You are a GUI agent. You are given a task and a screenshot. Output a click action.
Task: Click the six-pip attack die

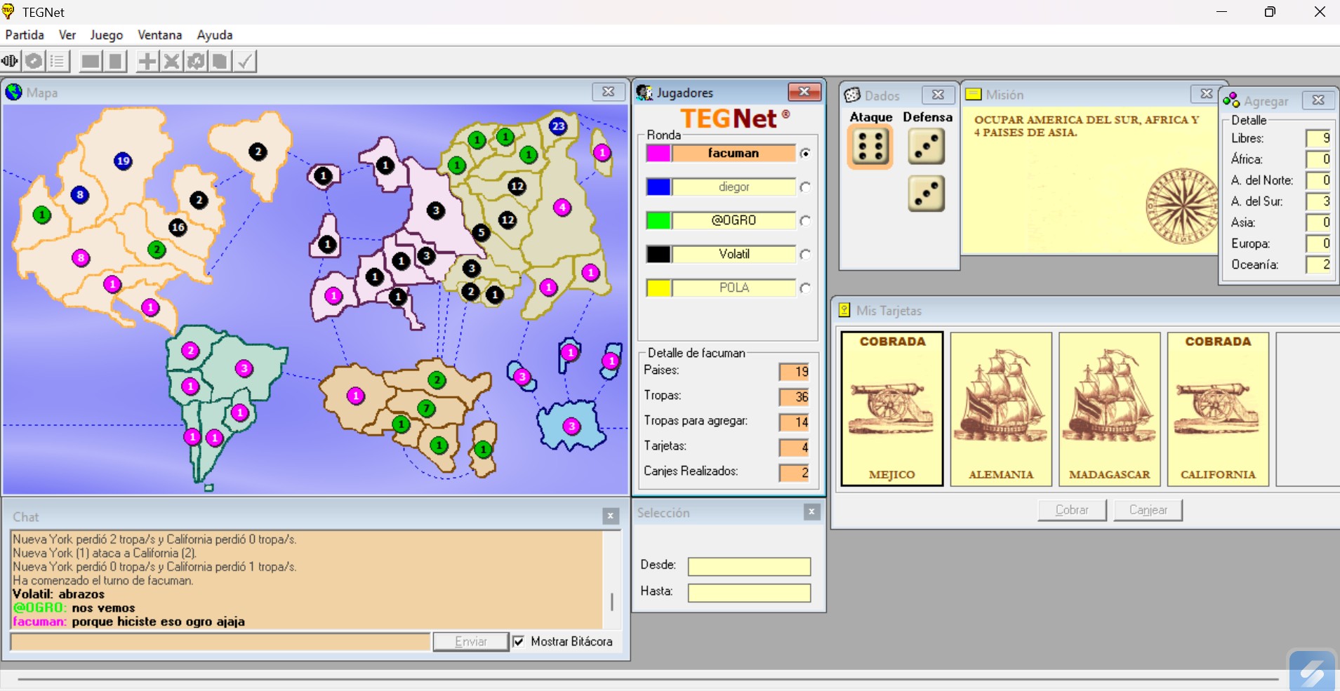tap(870, 147)
